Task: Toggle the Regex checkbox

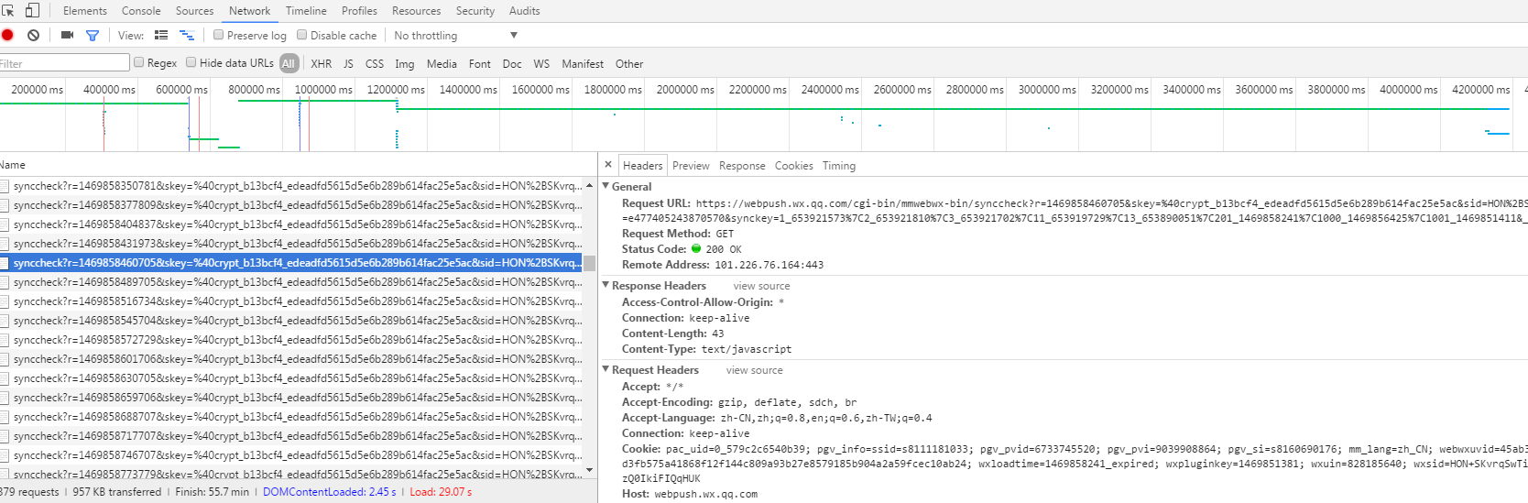Action: pos(139,62)
